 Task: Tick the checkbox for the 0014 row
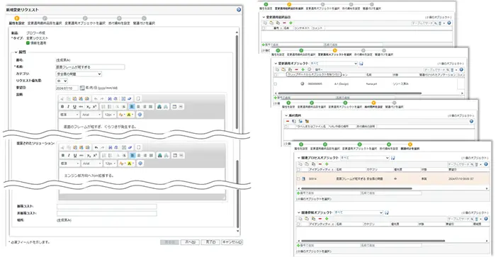coord(298,179)
